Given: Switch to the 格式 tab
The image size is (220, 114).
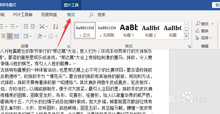Looking at the screenshot, I should click(x=71, y=15).
